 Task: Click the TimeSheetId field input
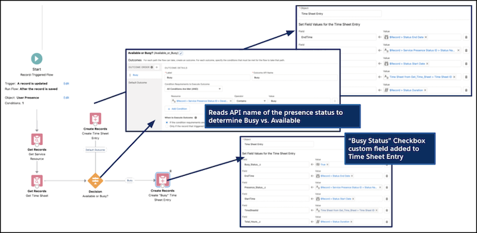(x=275, y=210)
